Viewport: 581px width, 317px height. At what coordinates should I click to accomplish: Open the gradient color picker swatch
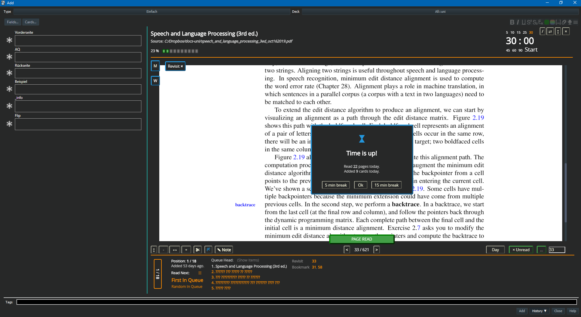[x=552, y=22]
